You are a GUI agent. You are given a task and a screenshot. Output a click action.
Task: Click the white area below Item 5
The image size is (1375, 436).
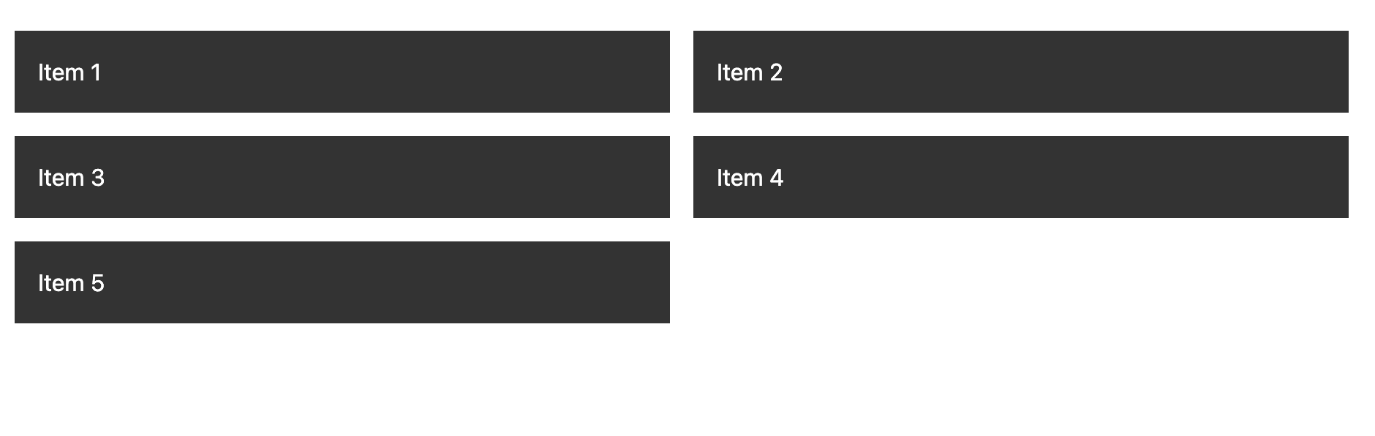[342, 380]
